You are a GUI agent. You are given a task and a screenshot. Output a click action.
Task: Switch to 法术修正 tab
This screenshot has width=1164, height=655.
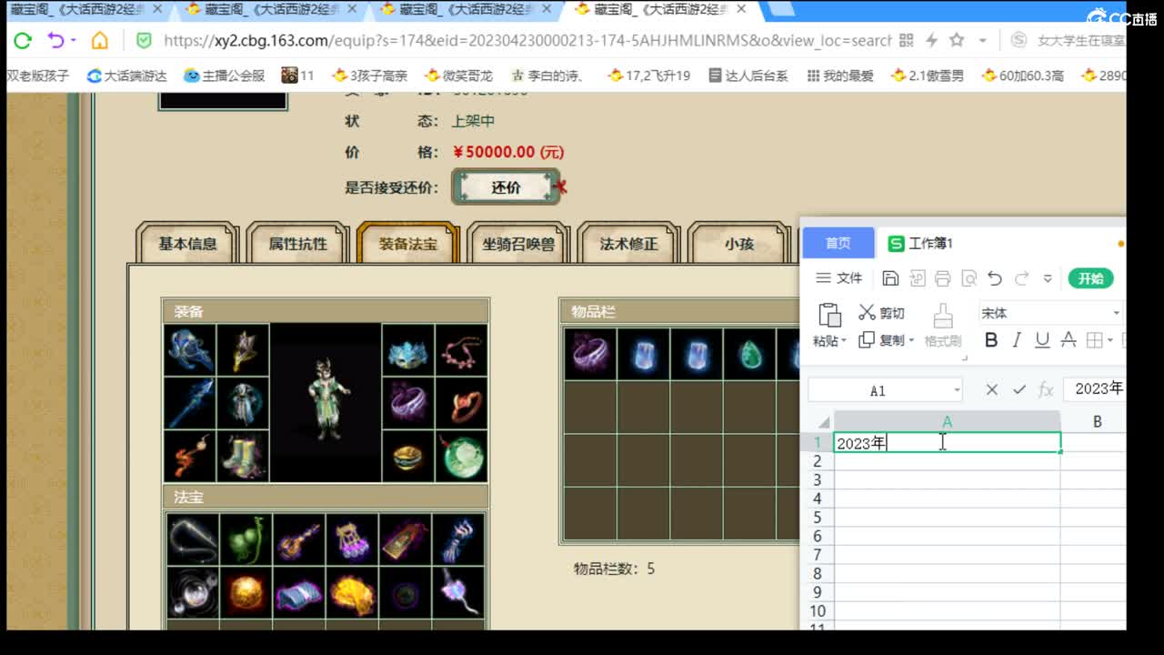coord(628,244)
